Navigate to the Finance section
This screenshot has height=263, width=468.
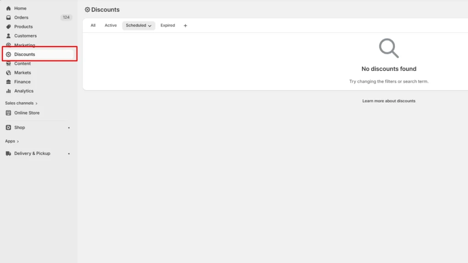click(22, 82)
